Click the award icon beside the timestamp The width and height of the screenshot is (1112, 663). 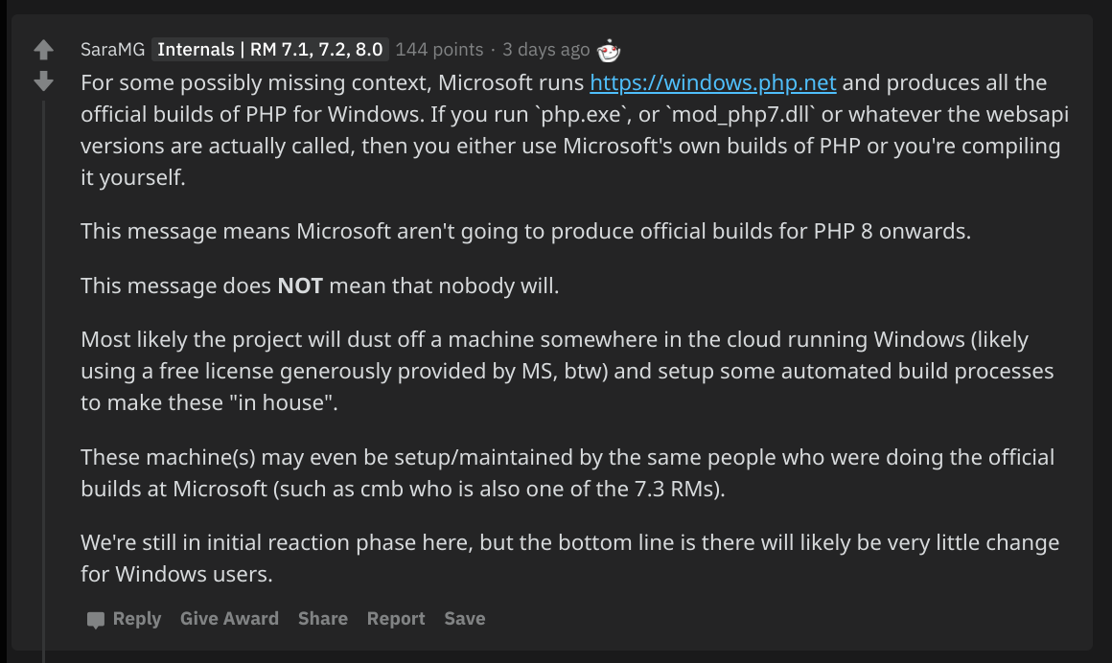pos(609,50)
